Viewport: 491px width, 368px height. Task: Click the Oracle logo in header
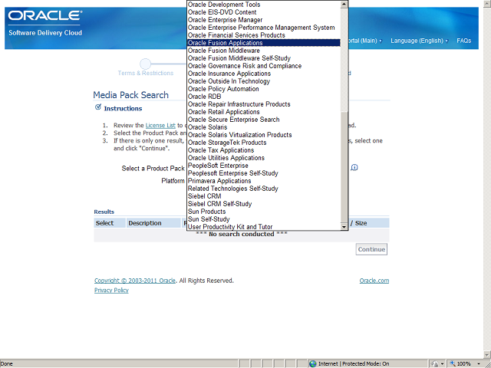click(45, 15)
